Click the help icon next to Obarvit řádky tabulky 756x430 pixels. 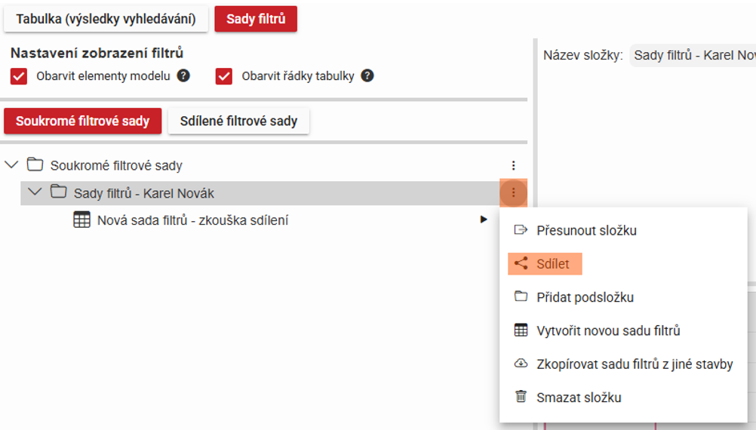(x=367, y=76)
